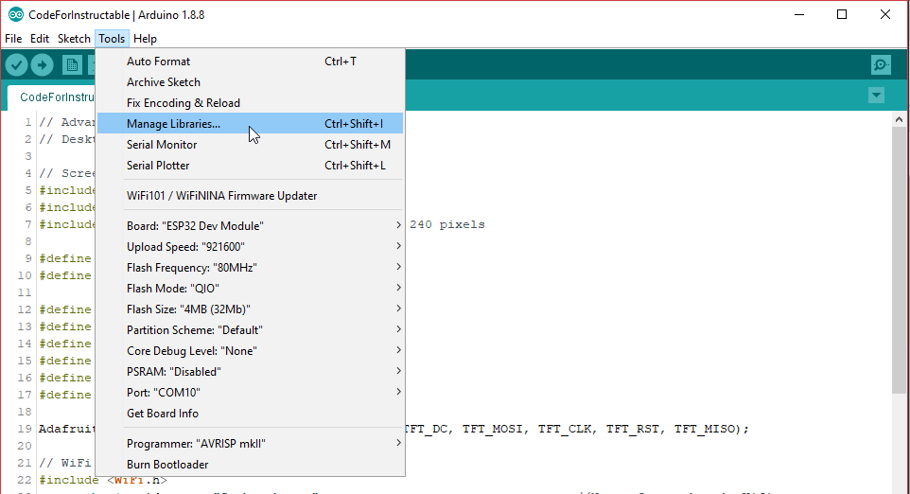Click "// WiFi" comment on line 21
The width and height of the screenshot is (910, 494).
65,463
